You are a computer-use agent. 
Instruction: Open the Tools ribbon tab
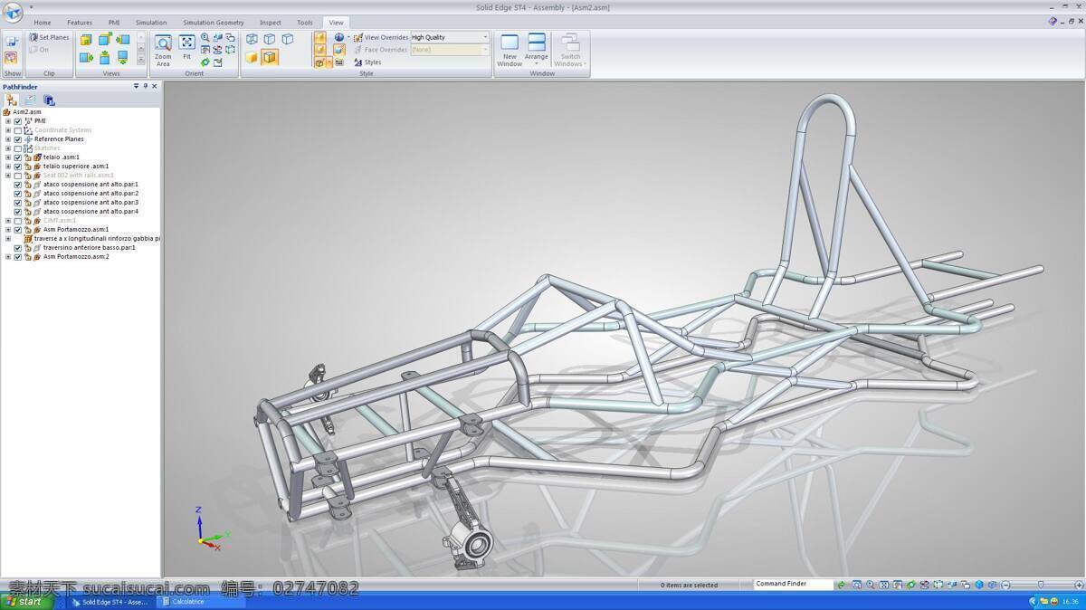(305, 23)
